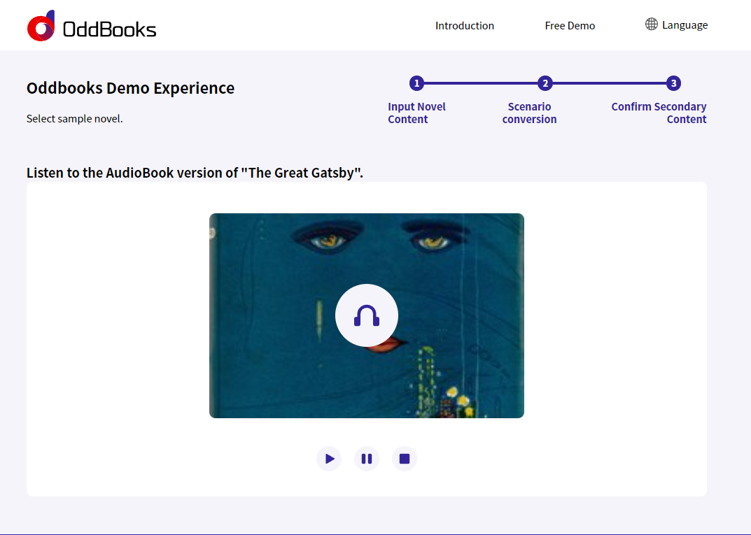751x535 pixels.
Task: Open the Language selector
Action: (x=676, y=25)
